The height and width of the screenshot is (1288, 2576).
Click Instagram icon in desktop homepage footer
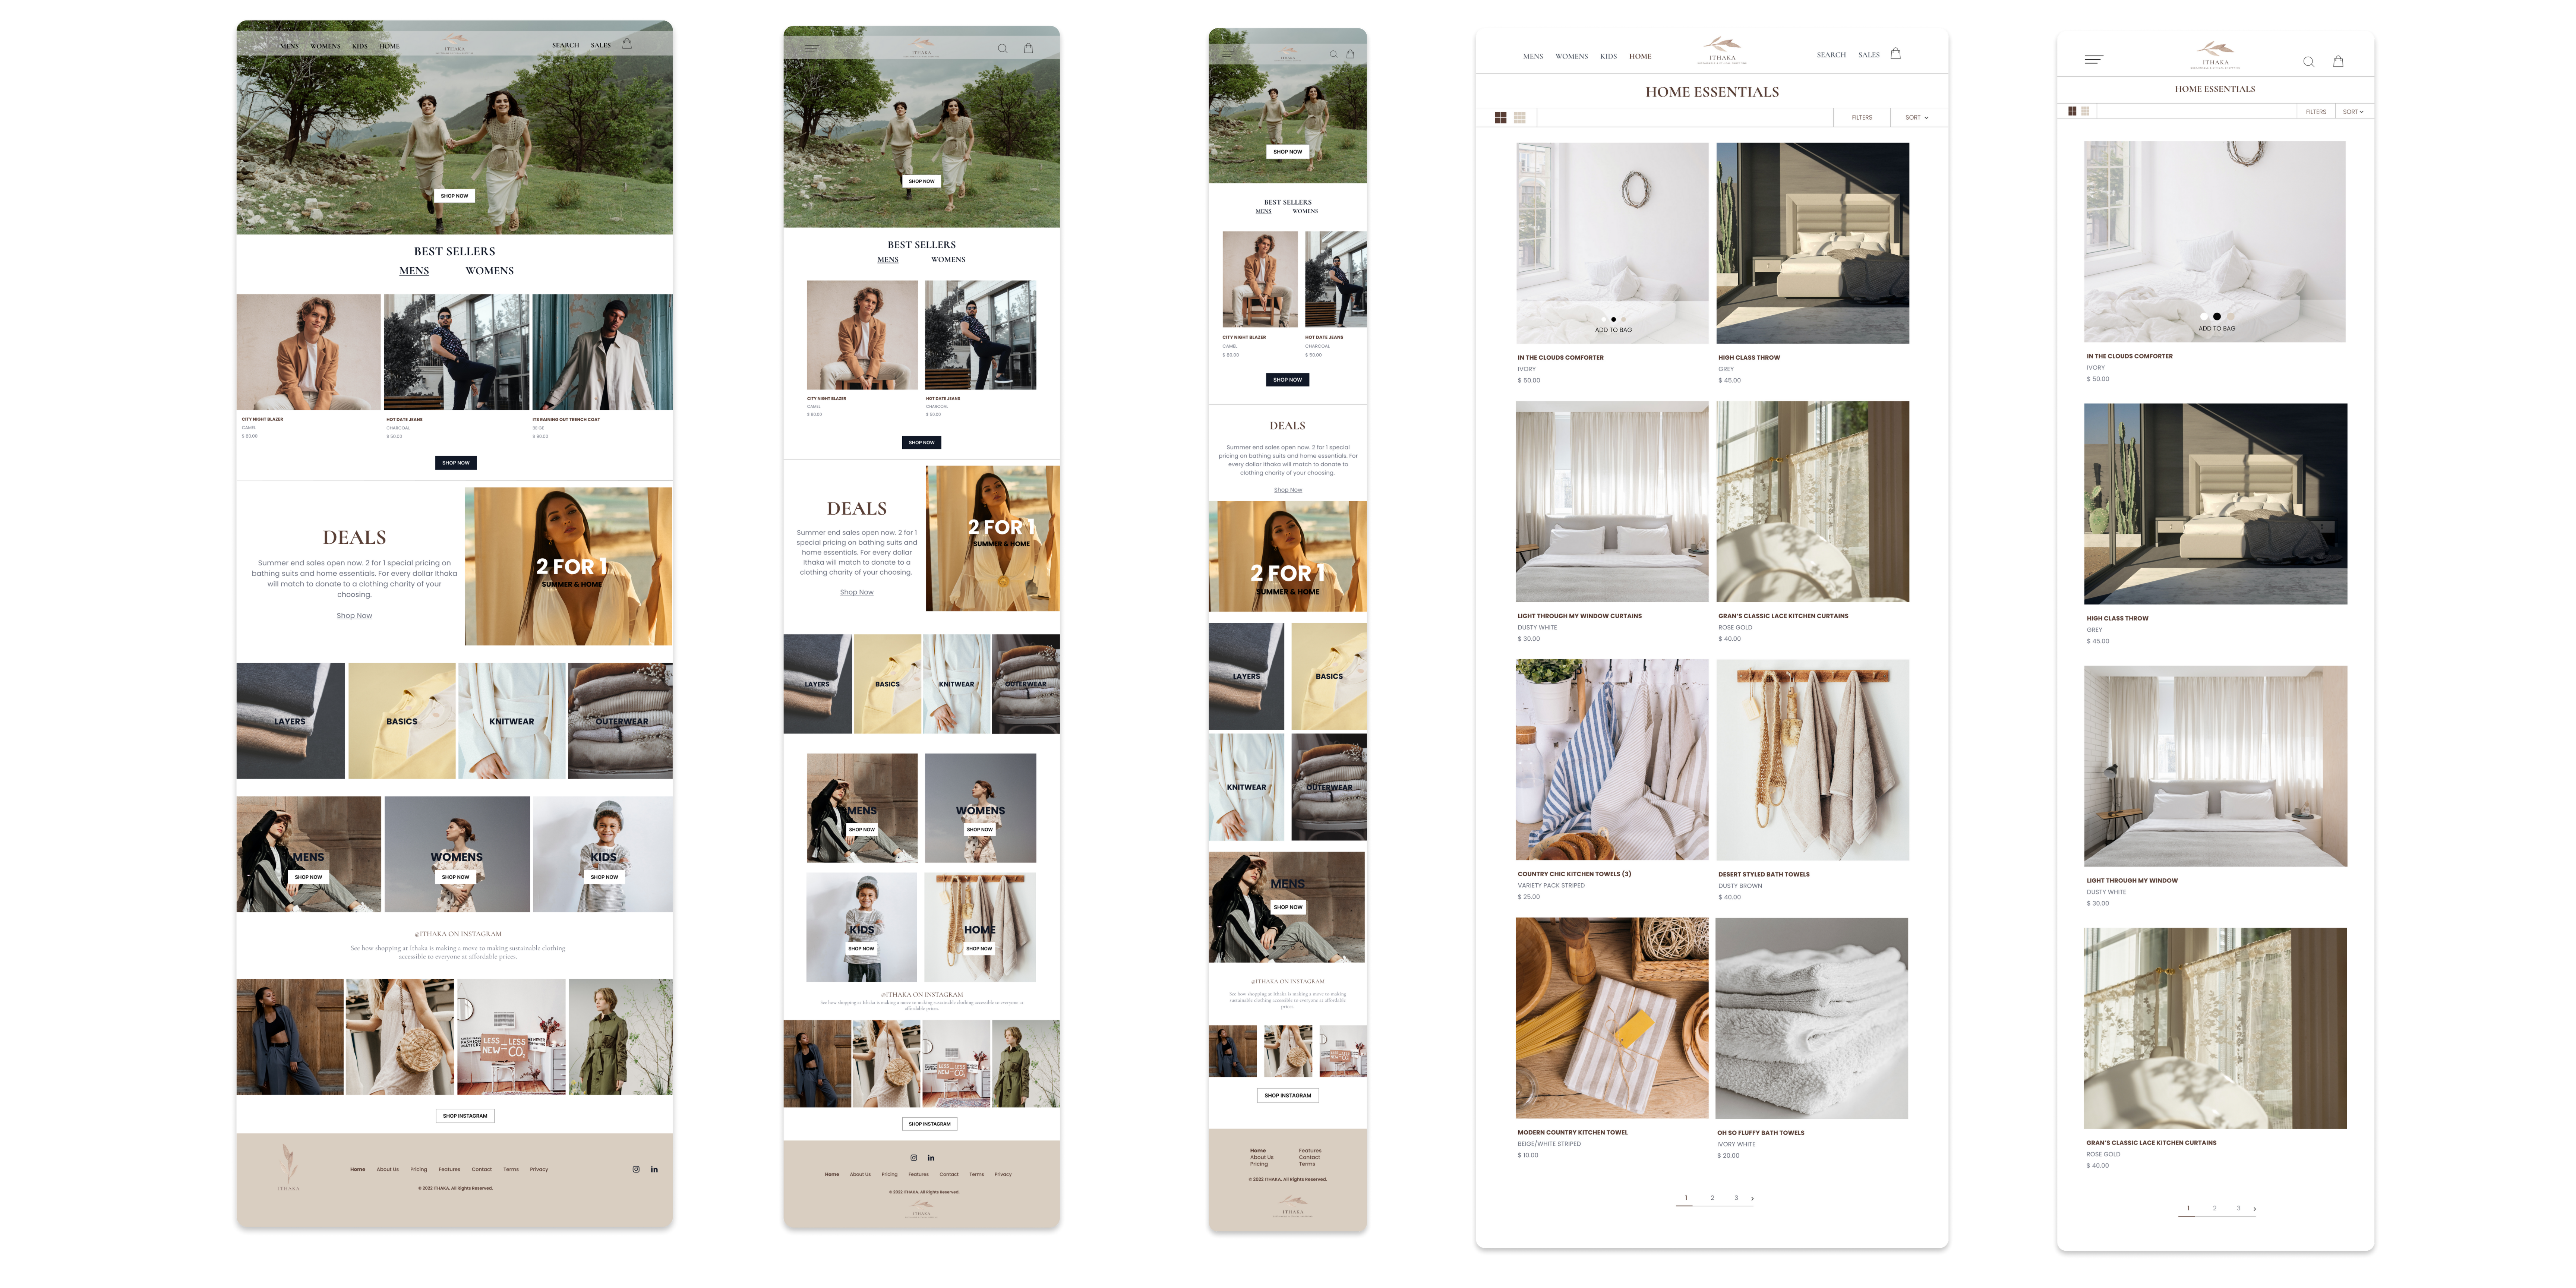click(636, 1169)
